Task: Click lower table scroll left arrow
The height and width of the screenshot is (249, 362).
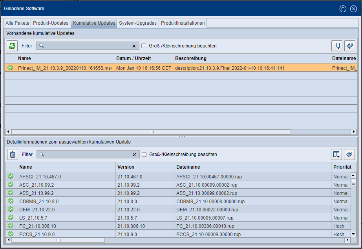Action: tap(9, 240)
